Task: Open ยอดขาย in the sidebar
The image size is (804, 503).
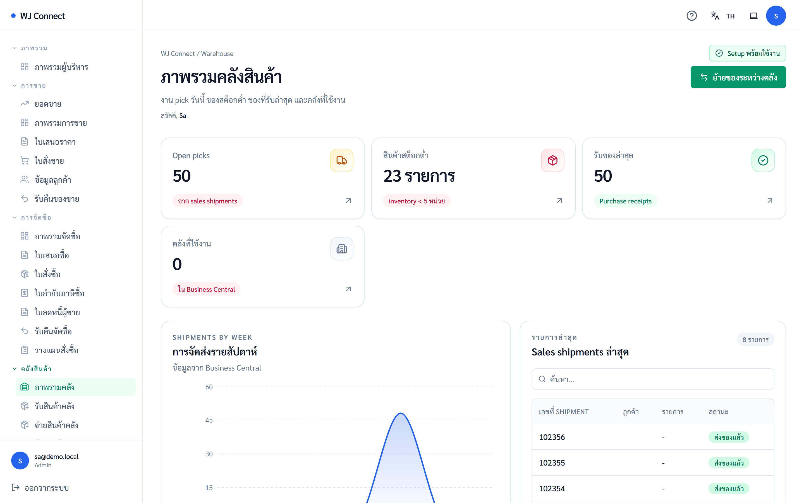Action: click(x=75, y=104)
